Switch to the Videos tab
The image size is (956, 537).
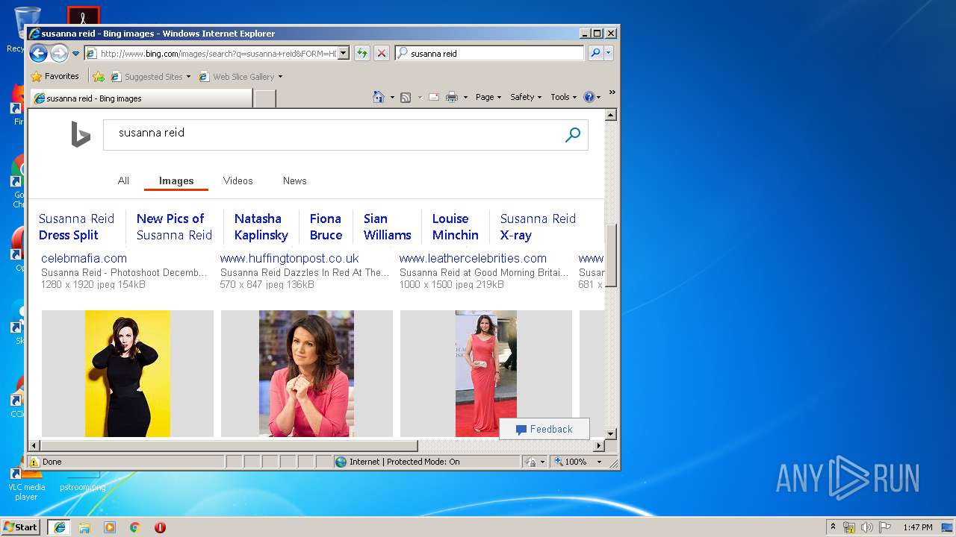(x=238, y=180)
